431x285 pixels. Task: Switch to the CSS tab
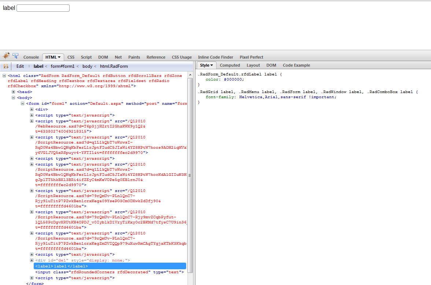(71, 57)
